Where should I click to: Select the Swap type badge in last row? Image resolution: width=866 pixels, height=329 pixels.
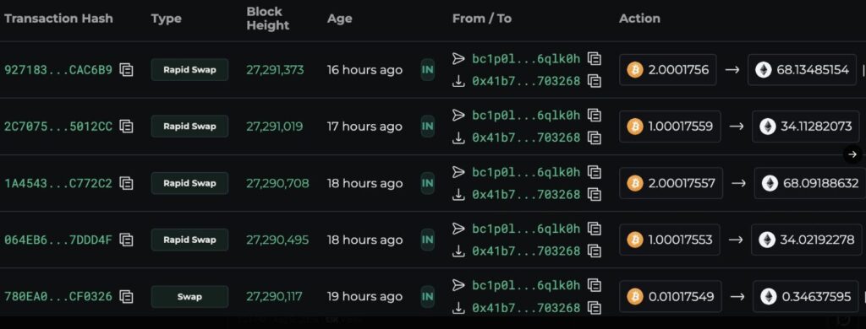pos(189,297)
